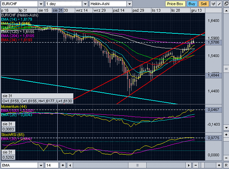Open the EUR/CHF symbol field
Image resolution: width=229 pixels, height=169 pixels.
coord(19,4)
